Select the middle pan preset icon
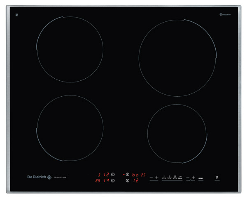The height and width of the screenshot is (198, 247). (x=169, y=178)
